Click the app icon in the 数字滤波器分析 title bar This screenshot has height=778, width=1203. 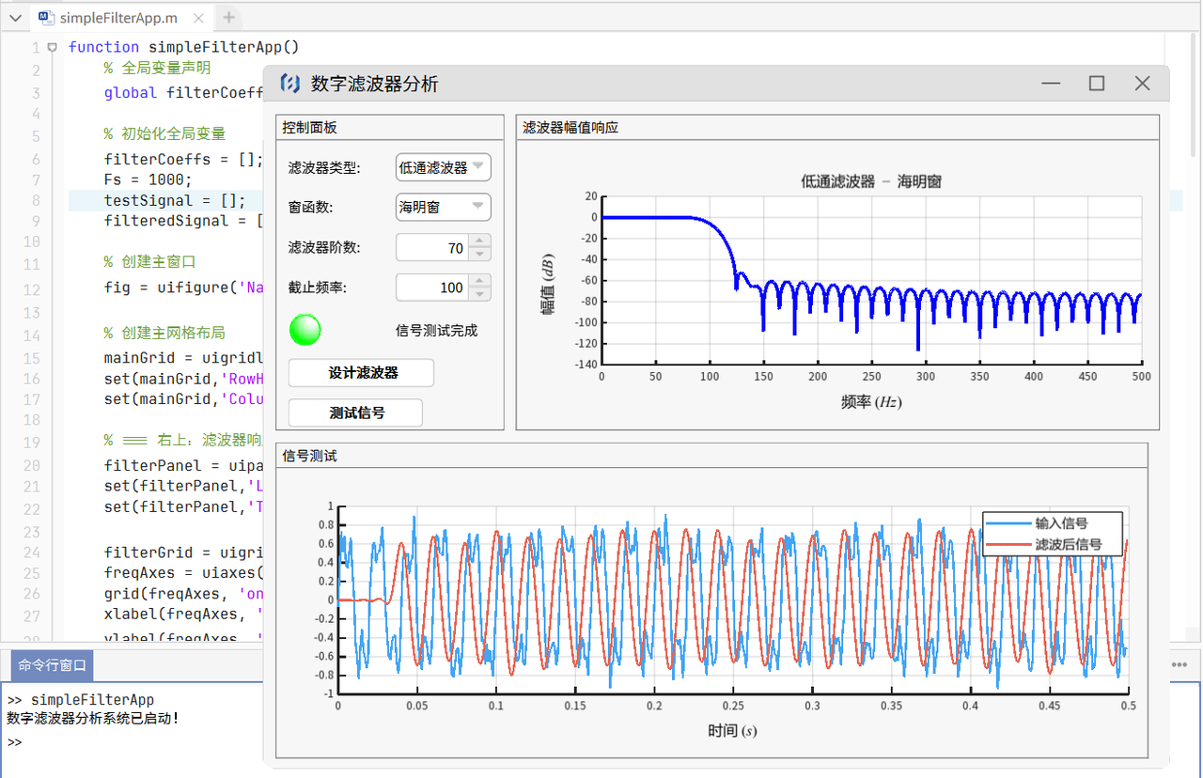(289, 84)
